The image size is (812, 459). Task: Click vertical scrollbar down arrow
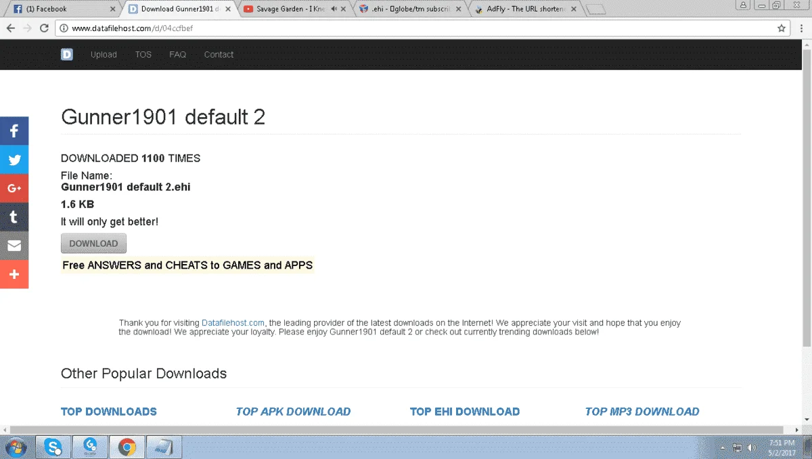[807, 420]
